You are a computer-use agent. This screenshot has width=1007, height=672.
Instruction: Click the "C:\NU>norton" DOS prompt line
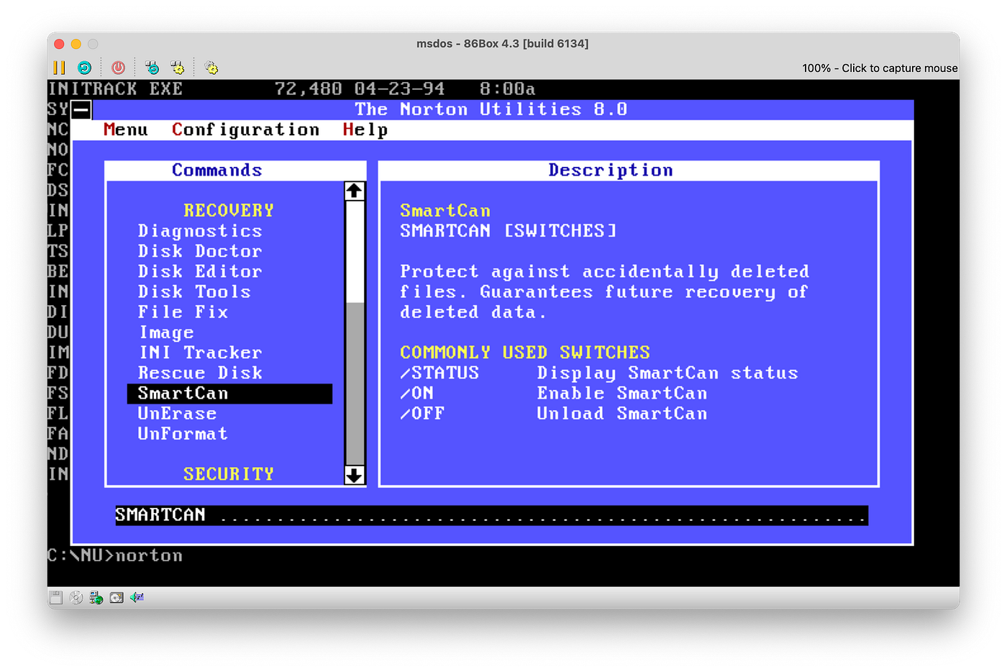pyautogui.click(x=115, y=555)
